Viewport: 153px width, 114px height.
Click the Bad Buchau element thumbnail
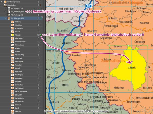12,85
